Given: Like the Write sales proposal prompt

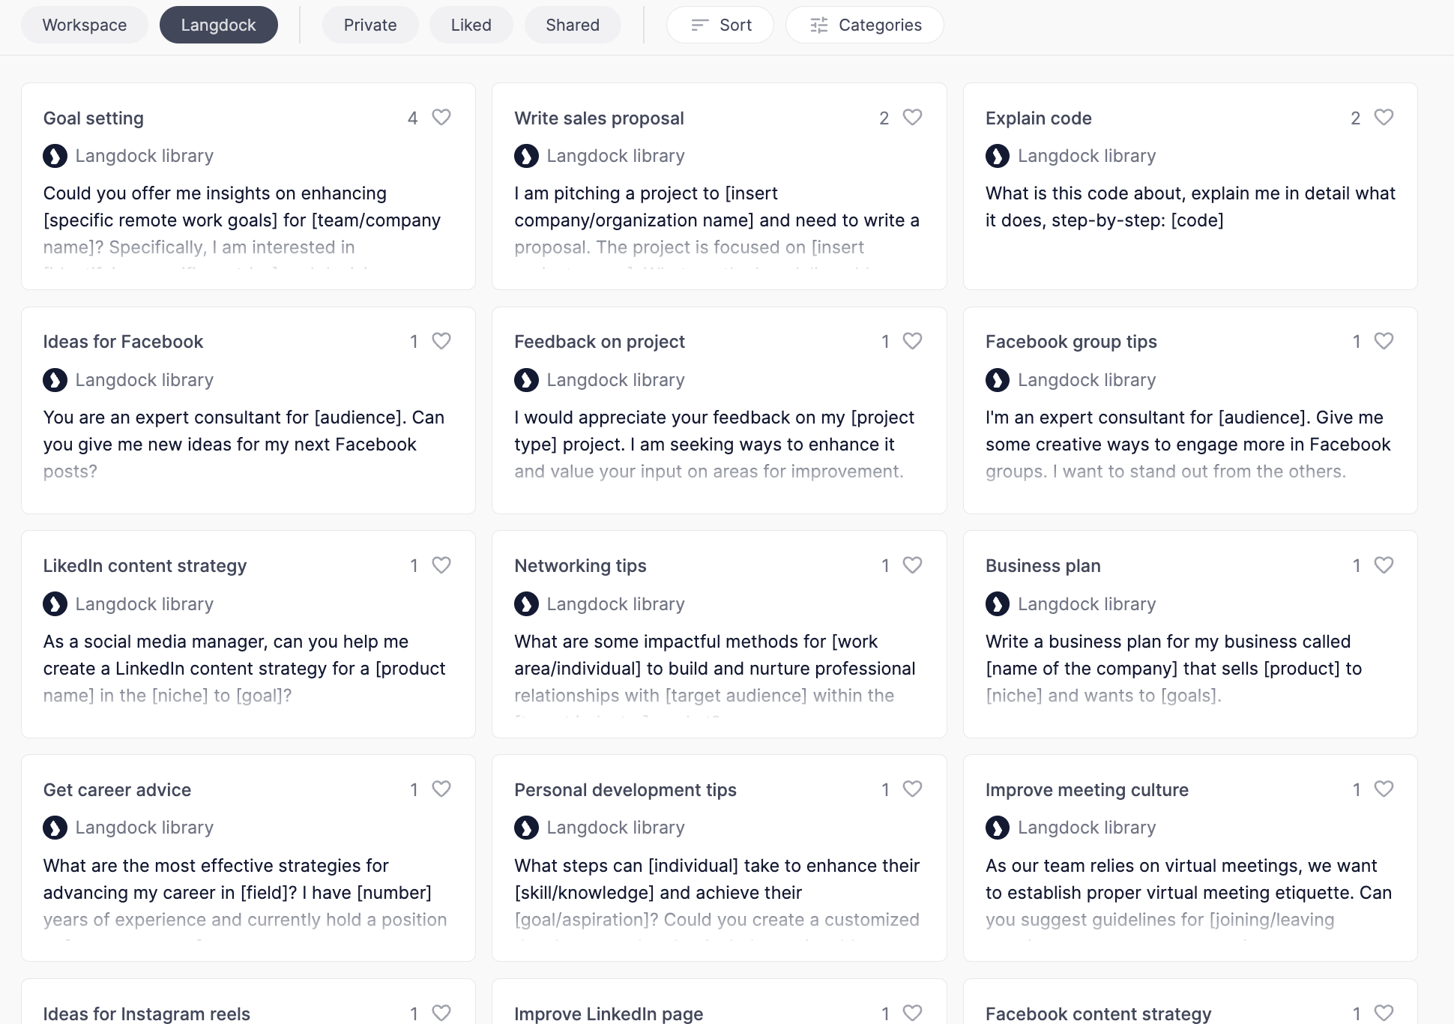Looking at the screenshot, I should coord(912,117).
